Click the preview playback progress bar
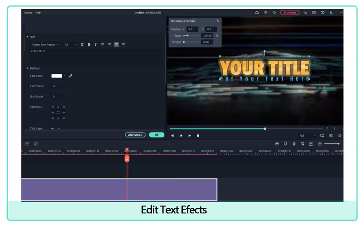Viewport: 363px width, 226px height. pos(246,129)
